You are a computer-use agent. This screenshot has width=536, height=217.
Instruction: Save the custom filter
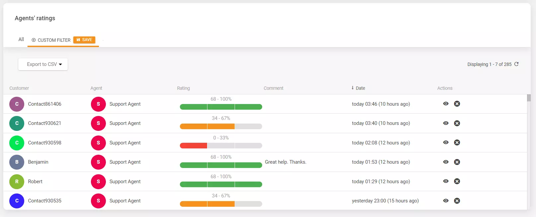click(x=84, y=40)
